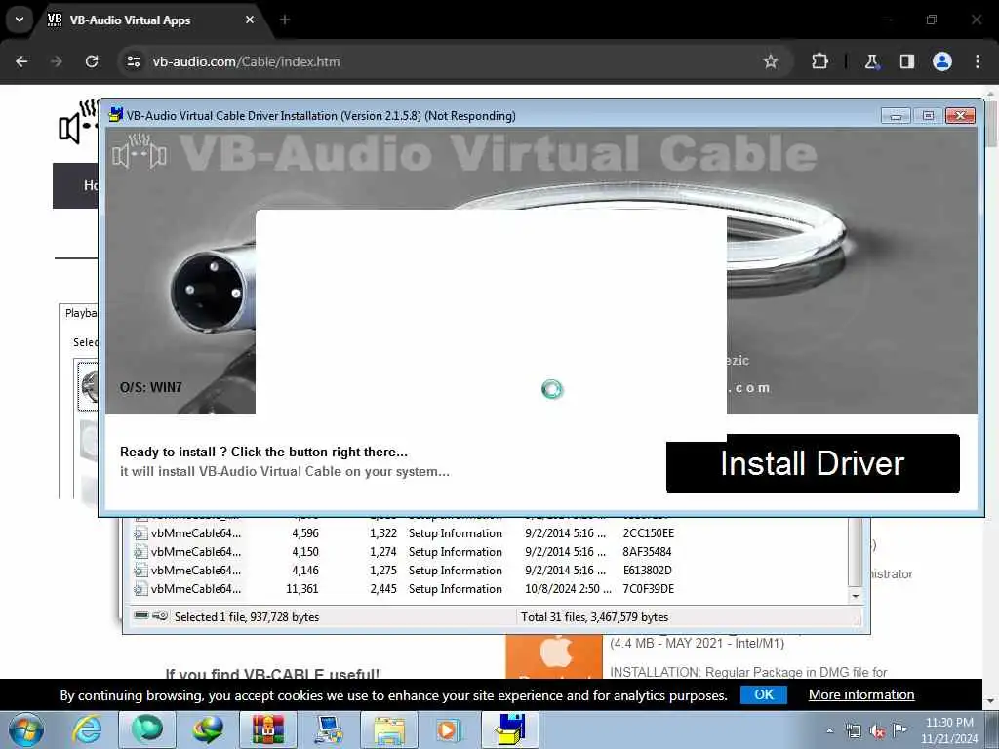
Task: Minimize the VB-Audio driver installation window
Action: pyautogui.click(x=896, y=115)
